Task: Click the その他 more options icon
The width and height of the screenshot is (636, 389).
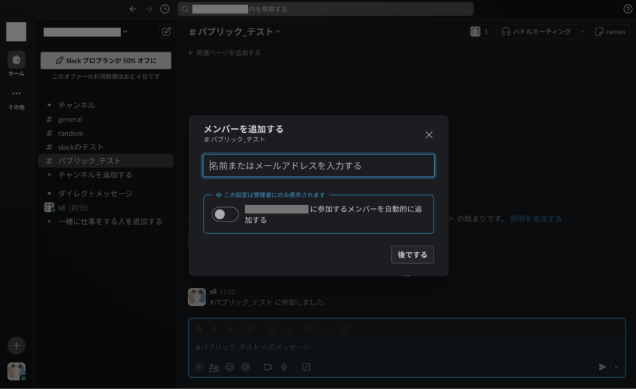Action: click(16, 94)
